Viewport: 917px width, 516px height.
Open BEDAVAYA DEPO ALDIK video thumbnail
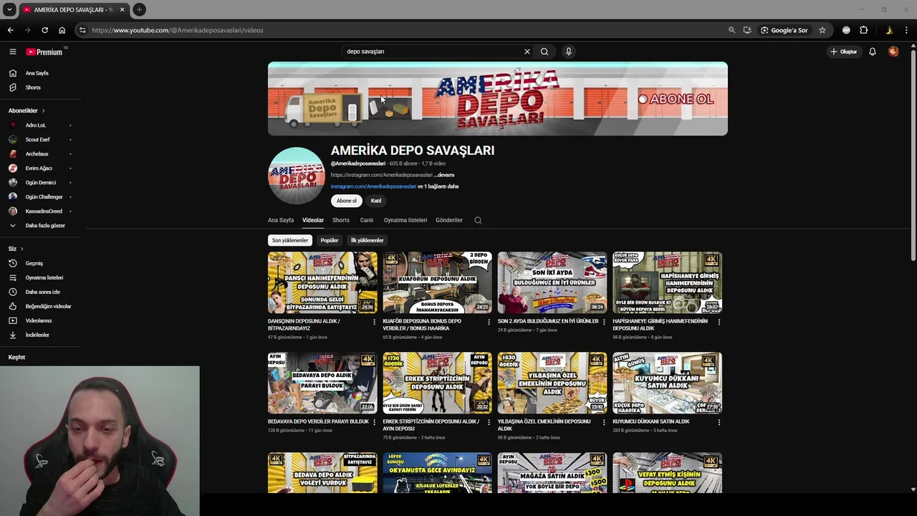322,383
